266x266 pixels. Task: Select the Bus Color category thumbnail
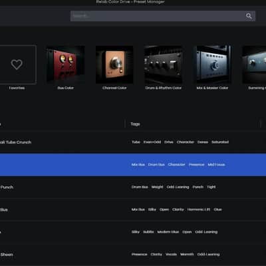(x=66, y=65)
